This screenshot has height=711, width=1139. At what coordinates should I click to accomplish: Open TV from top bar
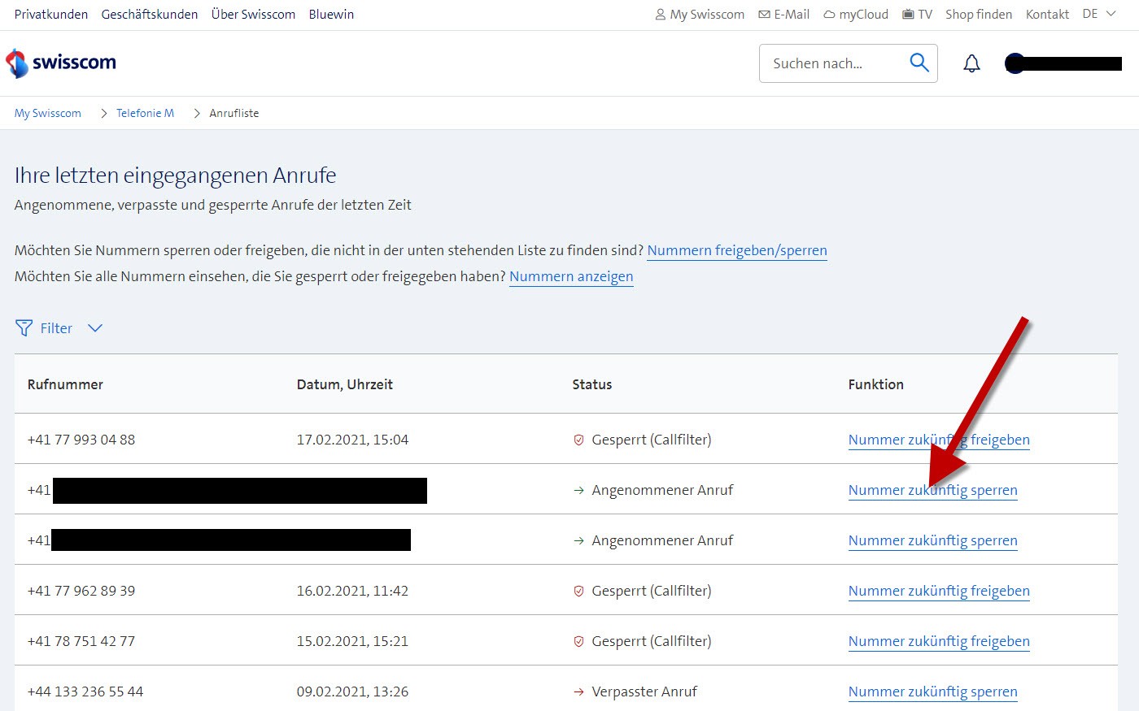(x=917, y=15)
